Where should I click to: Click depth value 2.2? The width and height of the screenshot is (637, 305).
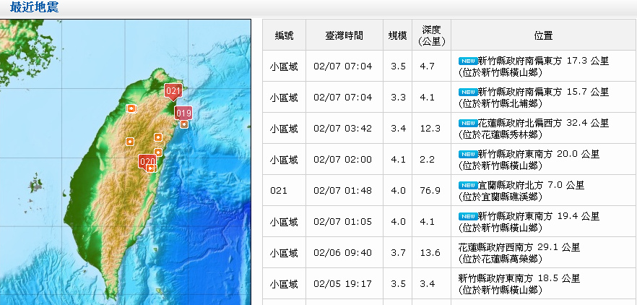pyautogui.click(x=428, y=160)
